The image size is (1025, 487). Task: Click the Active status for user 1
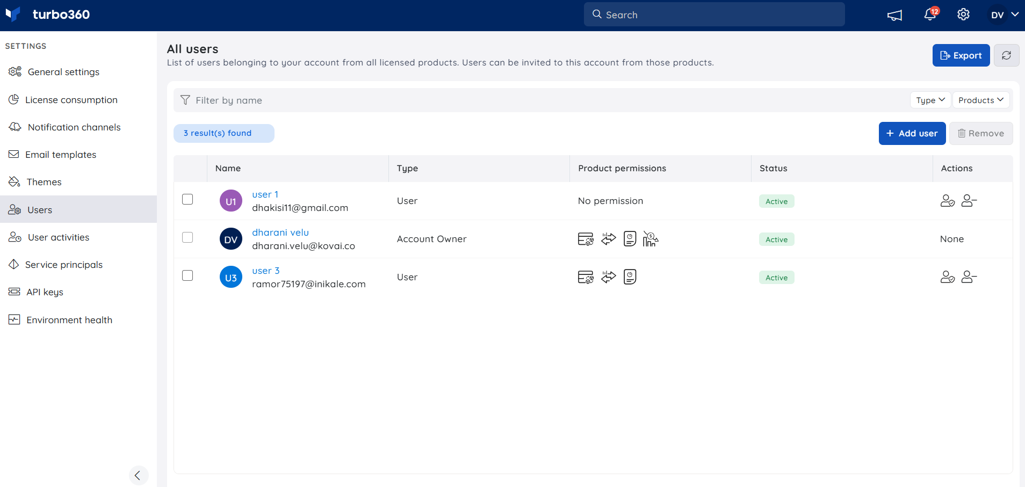click(x=777, y=201)
